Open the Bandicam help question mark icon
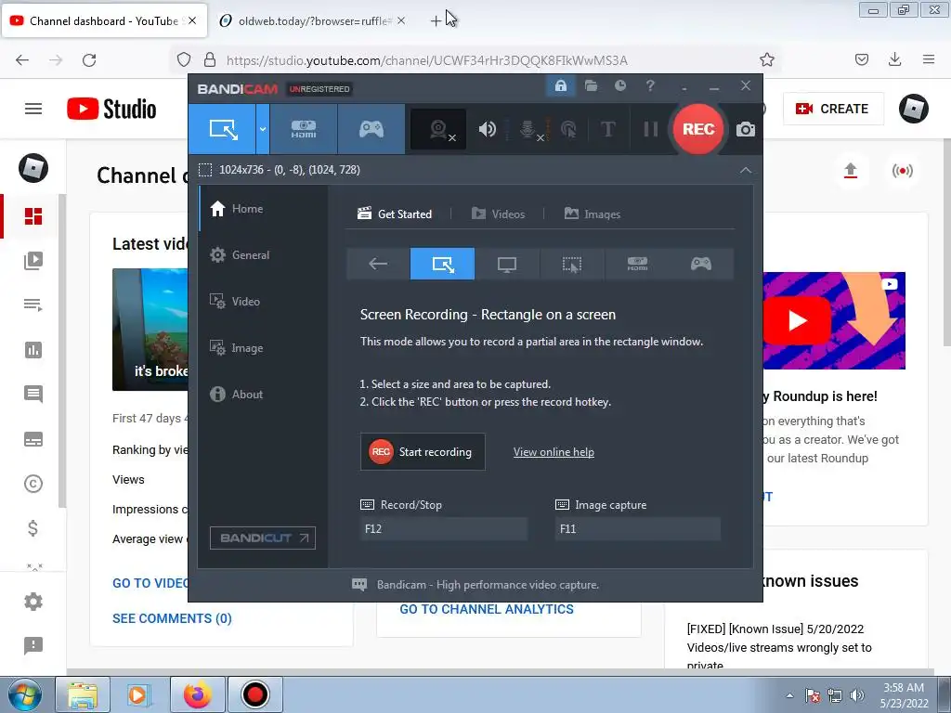Viewport: 951px width, 713px height. [x=650, y=85]
